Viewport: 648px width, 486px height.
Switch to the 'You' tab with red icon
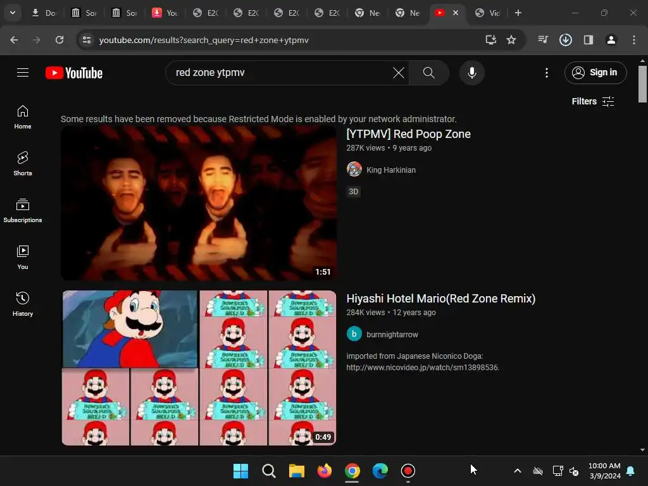click(x=165, y=13)
